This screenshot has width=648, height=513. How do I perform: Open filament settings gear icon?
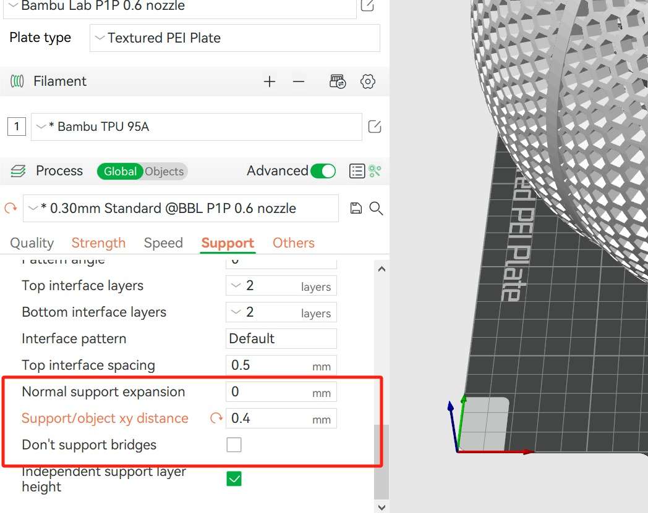coord(368,81)
